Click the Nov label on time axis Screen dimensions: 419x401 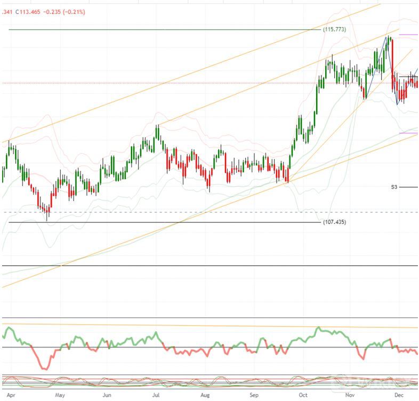pos(350,396)
